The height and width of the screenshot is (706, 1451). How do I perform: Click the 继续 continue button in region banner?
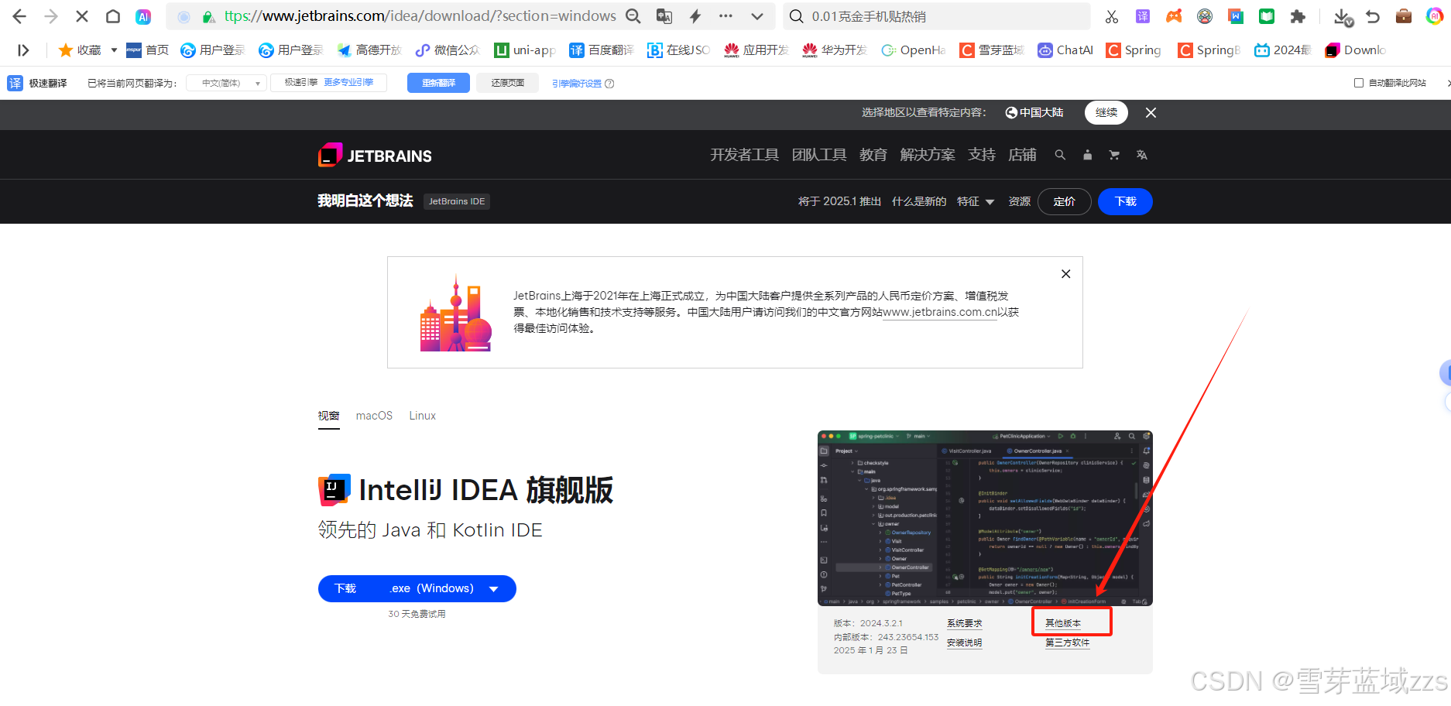[x=1106, y=113]
